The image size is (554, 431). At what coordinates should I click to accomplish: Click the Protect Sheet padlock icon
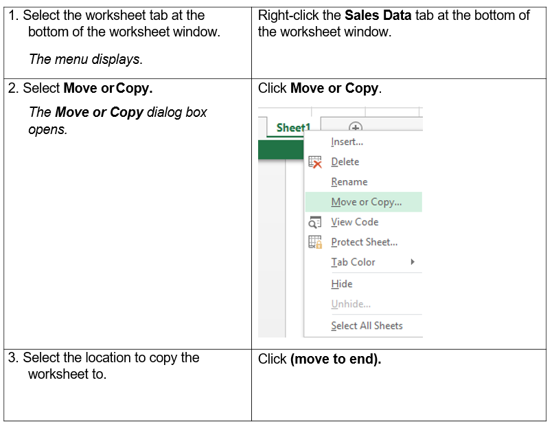click(315, 242)
